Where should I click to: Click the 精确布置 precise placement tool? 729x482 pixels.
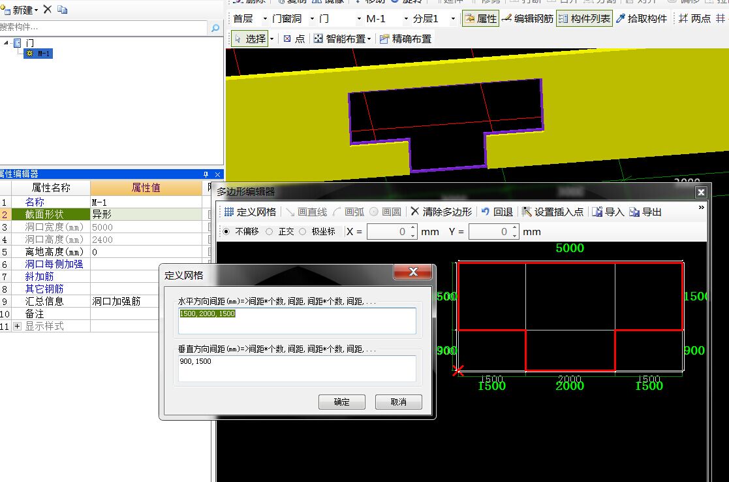[x=406, y=39]
